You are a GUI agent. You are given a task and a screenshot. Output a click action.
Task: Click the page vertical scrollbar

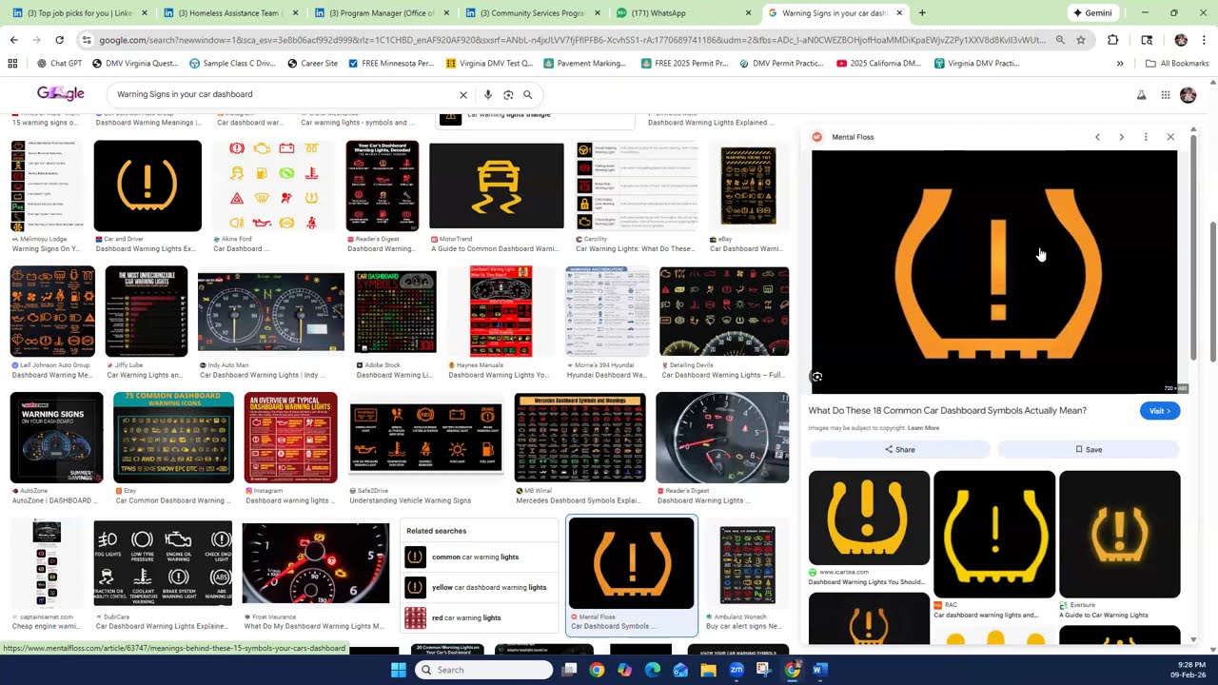point(1212,290)
